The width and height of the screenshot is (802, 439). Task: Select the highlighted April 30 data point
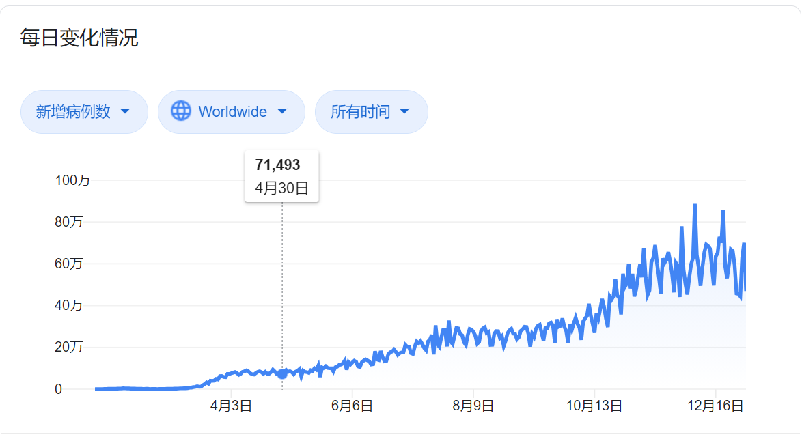point(282,374)
